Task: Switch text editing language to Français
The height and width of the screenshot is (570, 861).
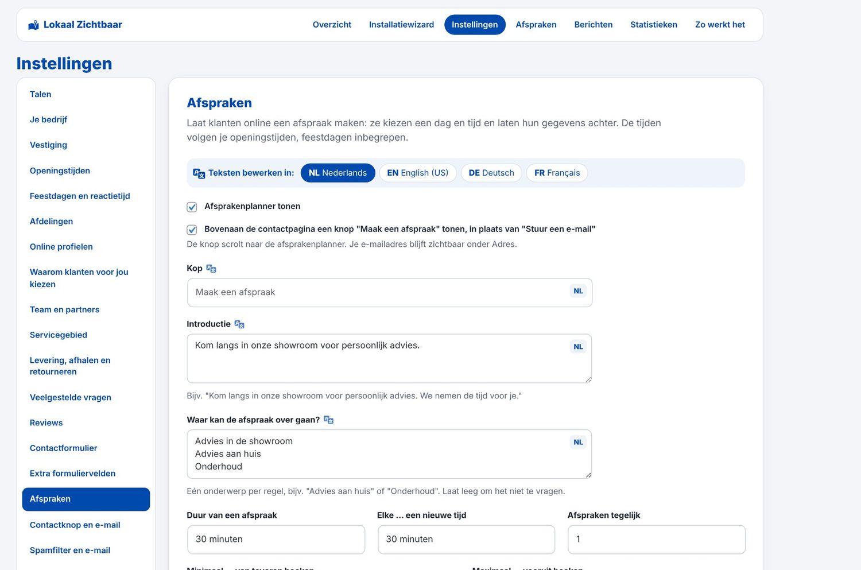Action: point(557,173)
